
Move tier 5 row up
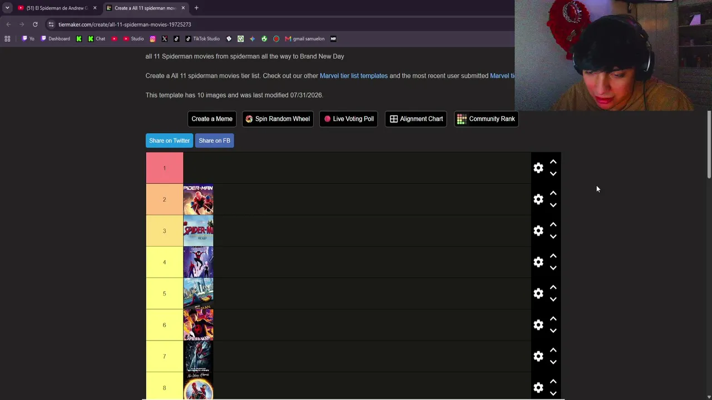pos(553,287)
